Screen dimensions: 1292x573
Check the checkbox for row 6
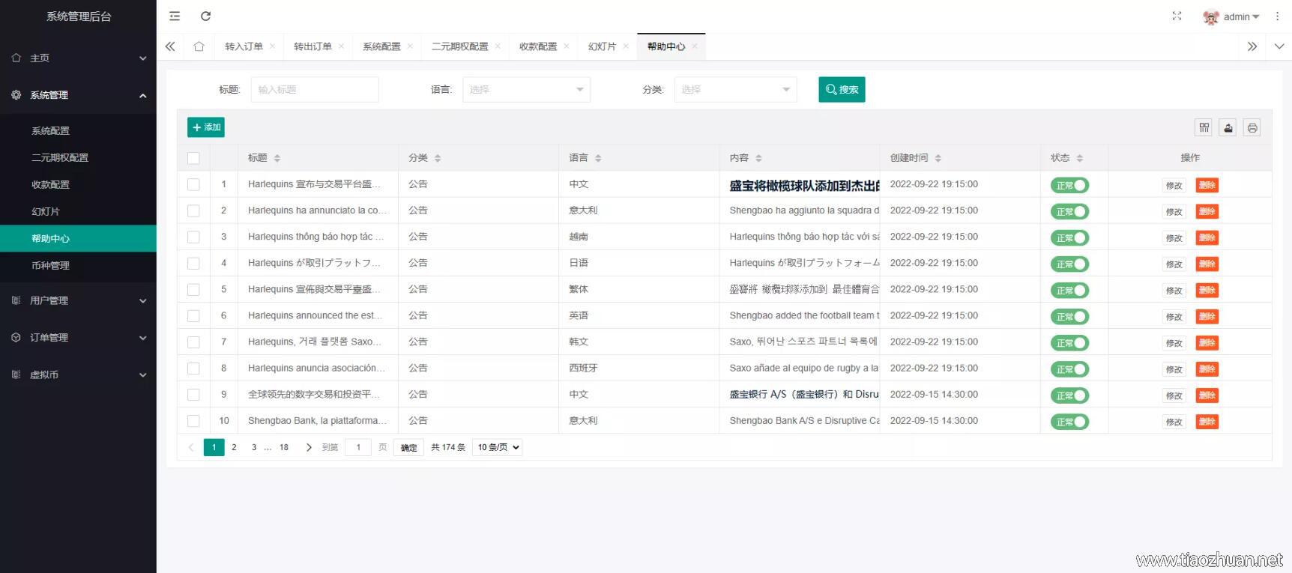pyautogui.click(x=193, y=316)
